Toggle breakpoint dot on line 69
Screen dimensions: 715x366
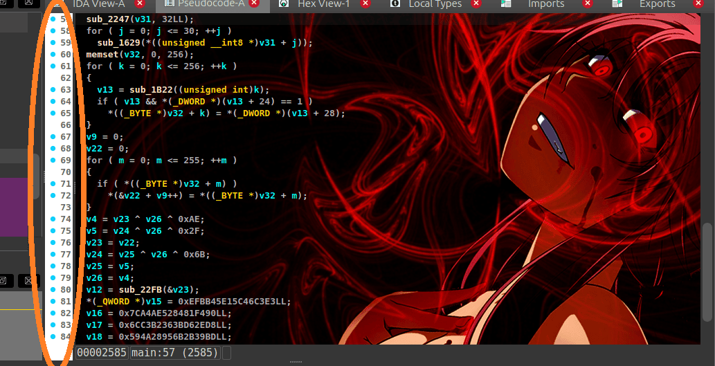click(x=53, y=160)
